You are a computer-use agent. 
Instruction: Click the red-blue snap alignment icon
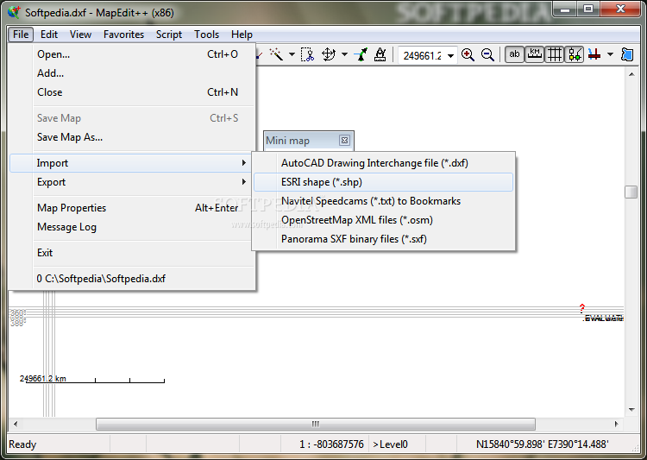click(x=594, y=54)
